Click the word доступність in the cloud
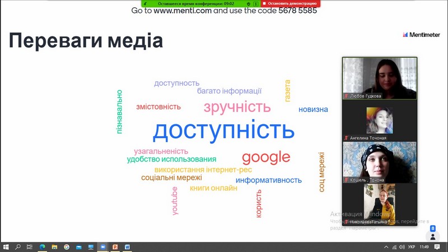Screen dimensions: 448x252 coord(223,131)
